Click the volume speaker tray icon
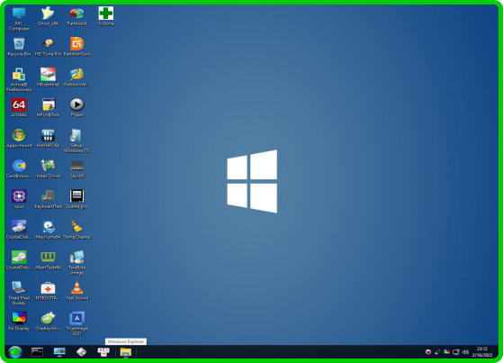Viewport: 503px width, 363px height. pyautogui.click(x=465, y=352)
